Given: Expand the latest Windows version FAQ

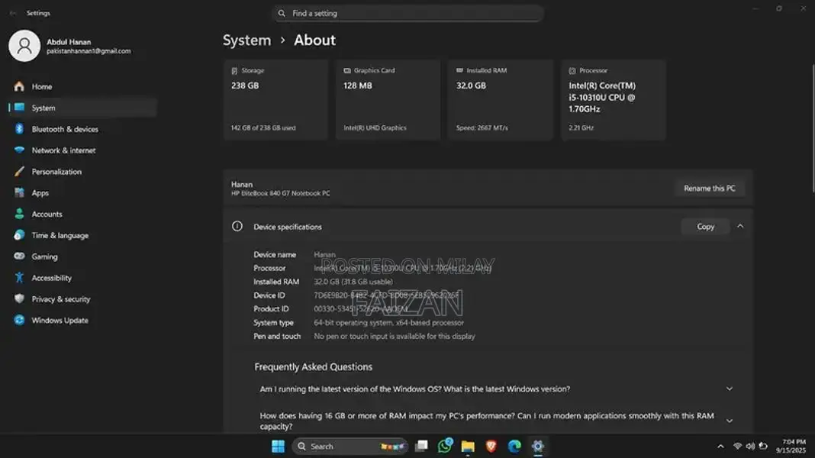Looking at the screenshot, I should 729,389.
